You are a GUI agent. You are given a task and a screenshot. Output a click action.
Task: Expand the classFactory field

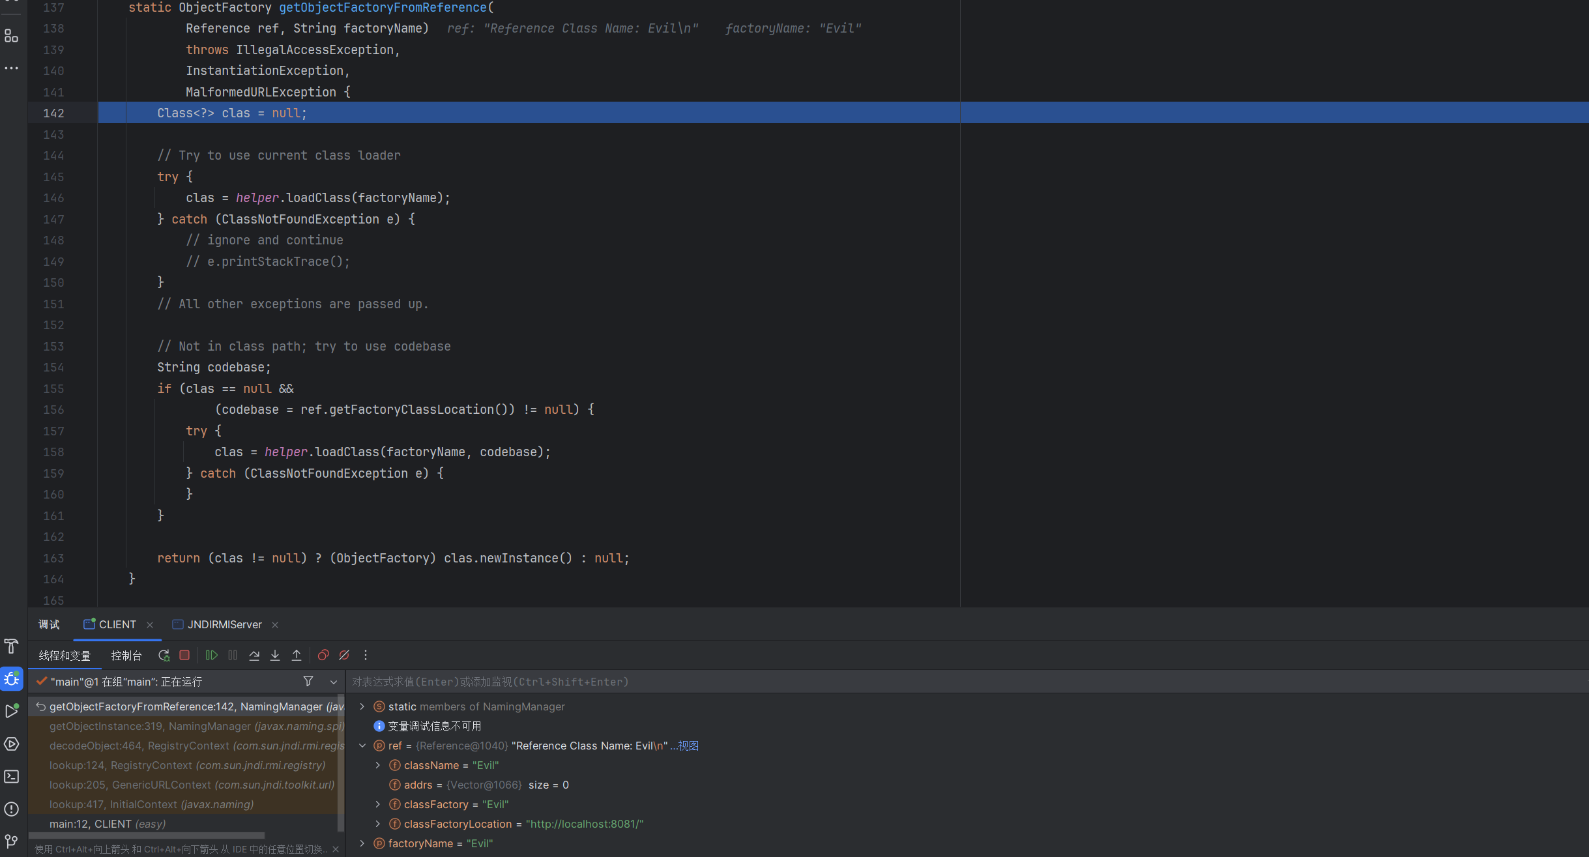point(378,804)
